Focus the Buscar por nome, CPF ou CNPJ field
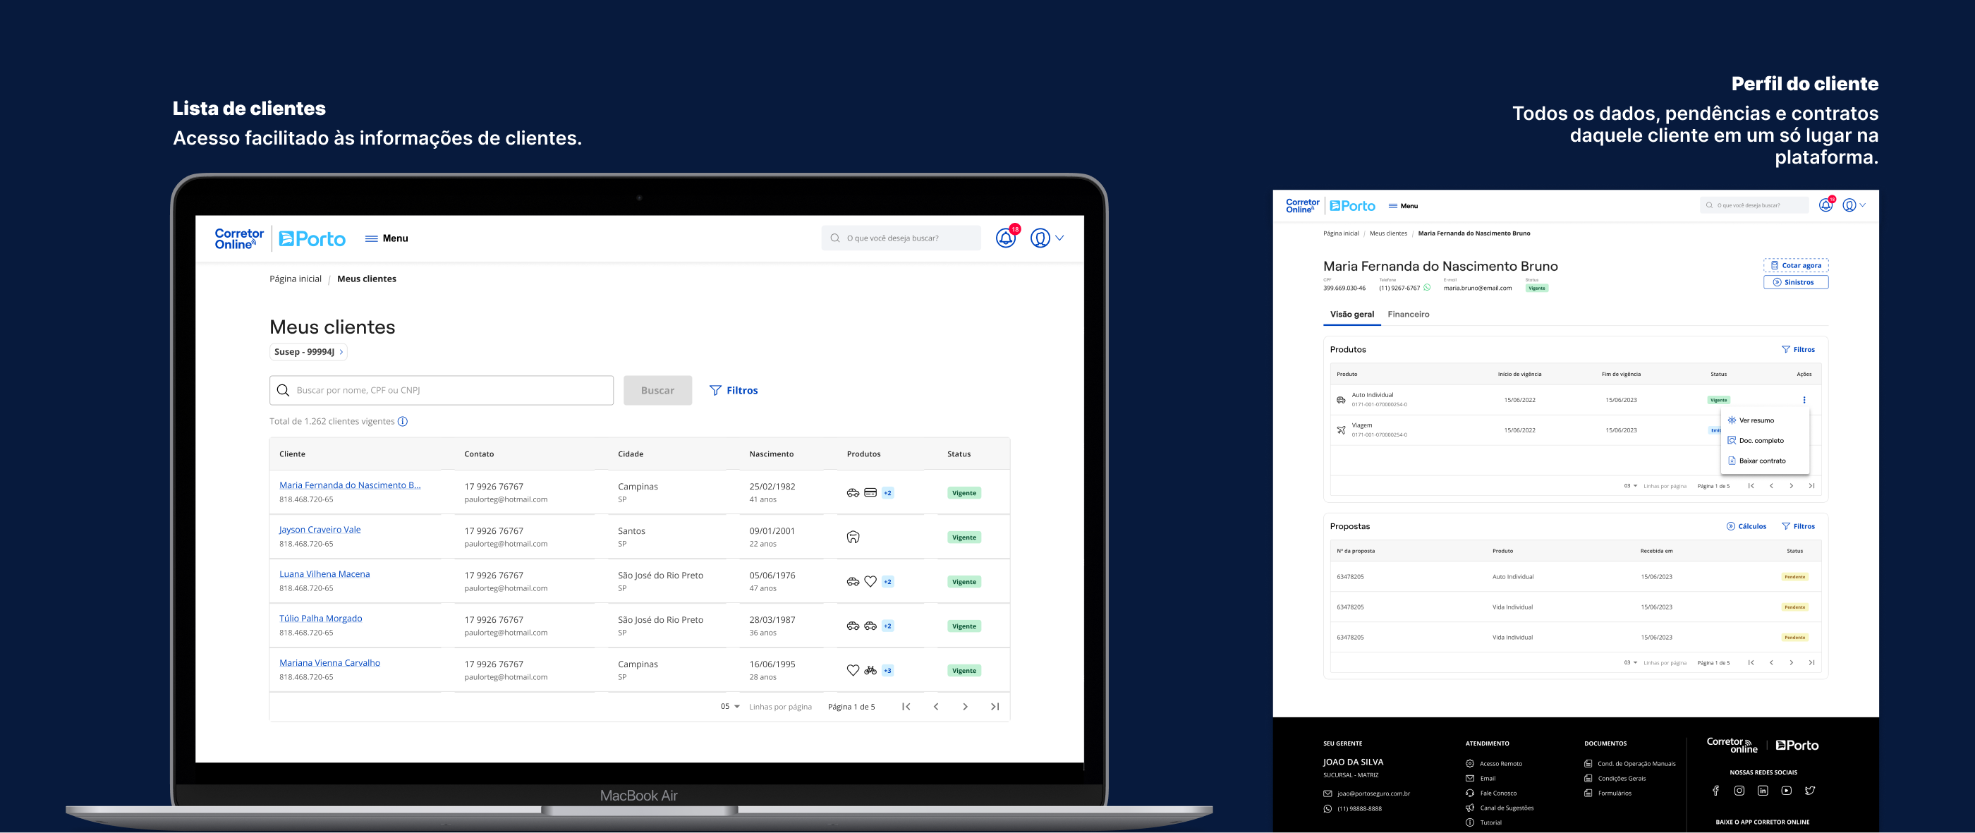1975x833 pixels. (x=442, y=390)
